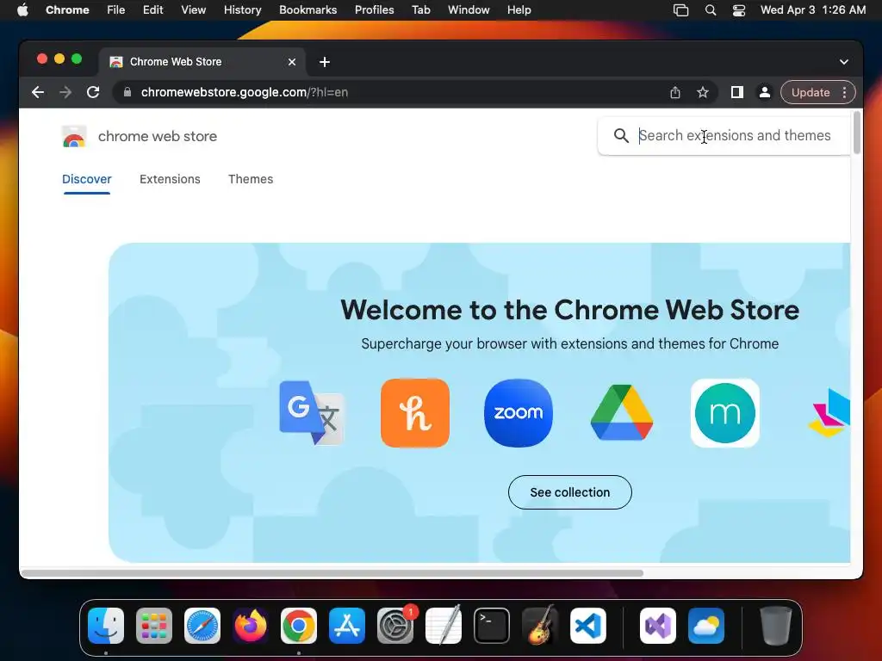
Task: Switch to the Discover tab
Action: 87,179
